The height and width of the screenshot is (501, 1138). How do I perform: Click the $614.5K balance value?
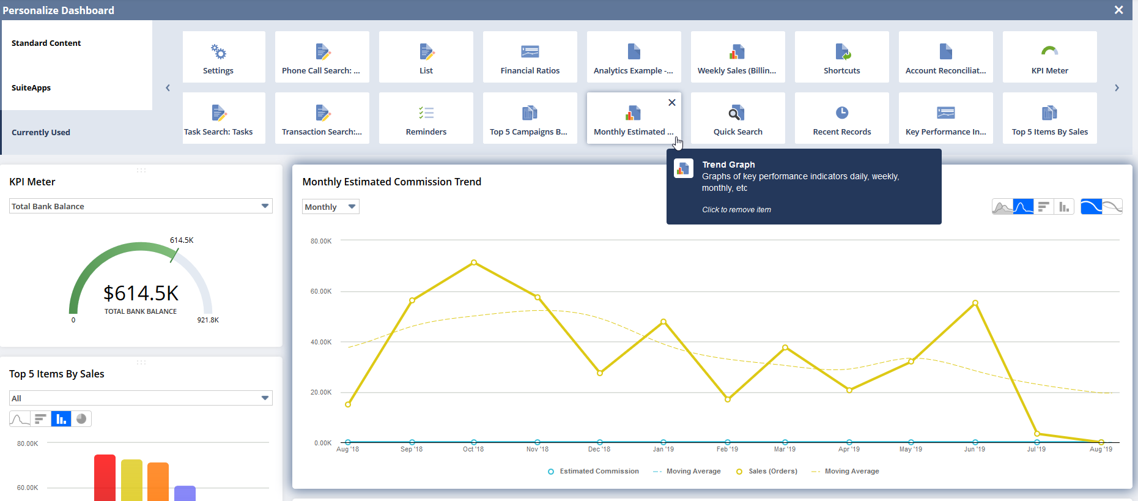(141, 293)
